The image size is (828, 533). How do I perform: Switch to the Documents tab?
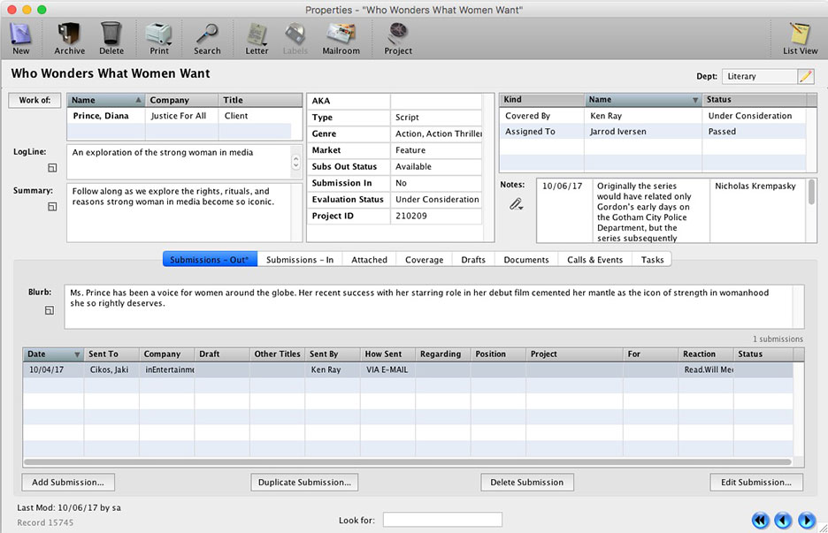click(526, 259)
